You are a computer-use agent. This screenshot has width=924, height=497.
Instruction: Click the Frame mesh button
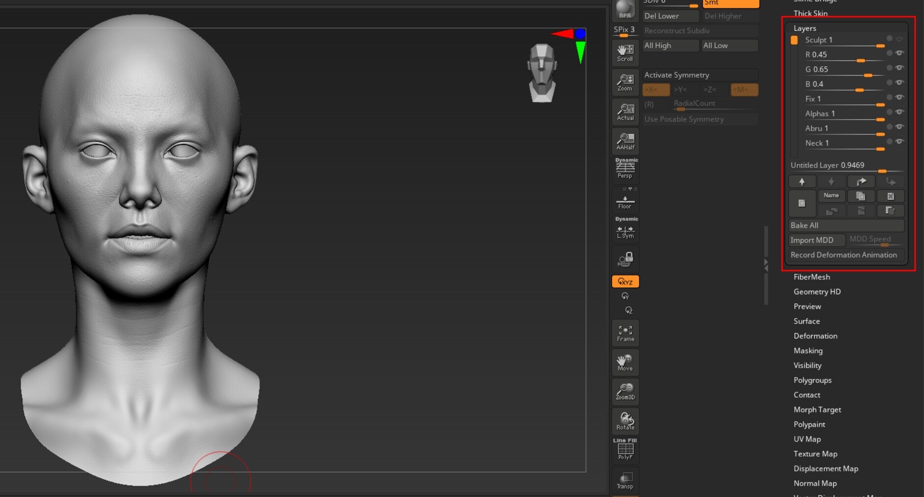(625, 333)
